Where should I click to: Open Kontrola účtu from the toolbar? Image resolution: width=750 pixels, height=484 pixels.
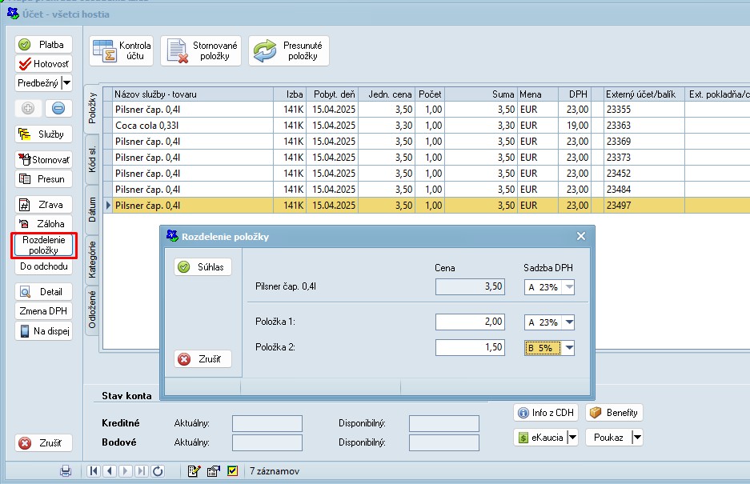(122, 50)
